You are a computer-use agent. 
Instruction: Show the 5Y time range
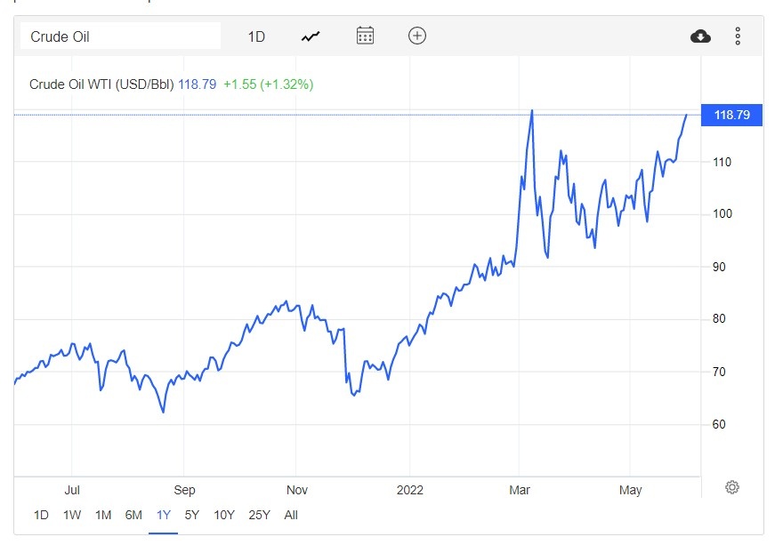click(x=192, y=515)
